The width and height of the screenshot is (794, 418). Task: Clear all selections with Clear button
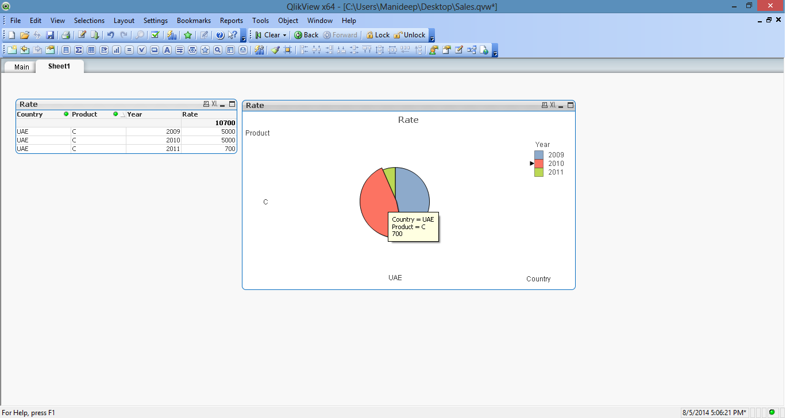point(268,35)
